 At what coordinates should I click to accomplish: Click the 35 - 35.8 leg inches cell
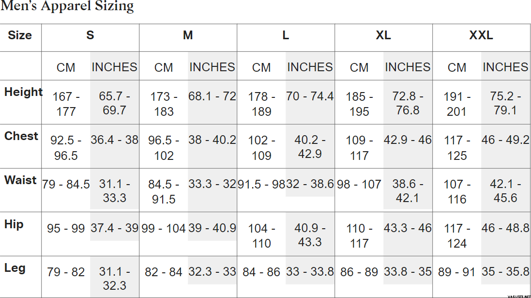click(x=505, y=272)
